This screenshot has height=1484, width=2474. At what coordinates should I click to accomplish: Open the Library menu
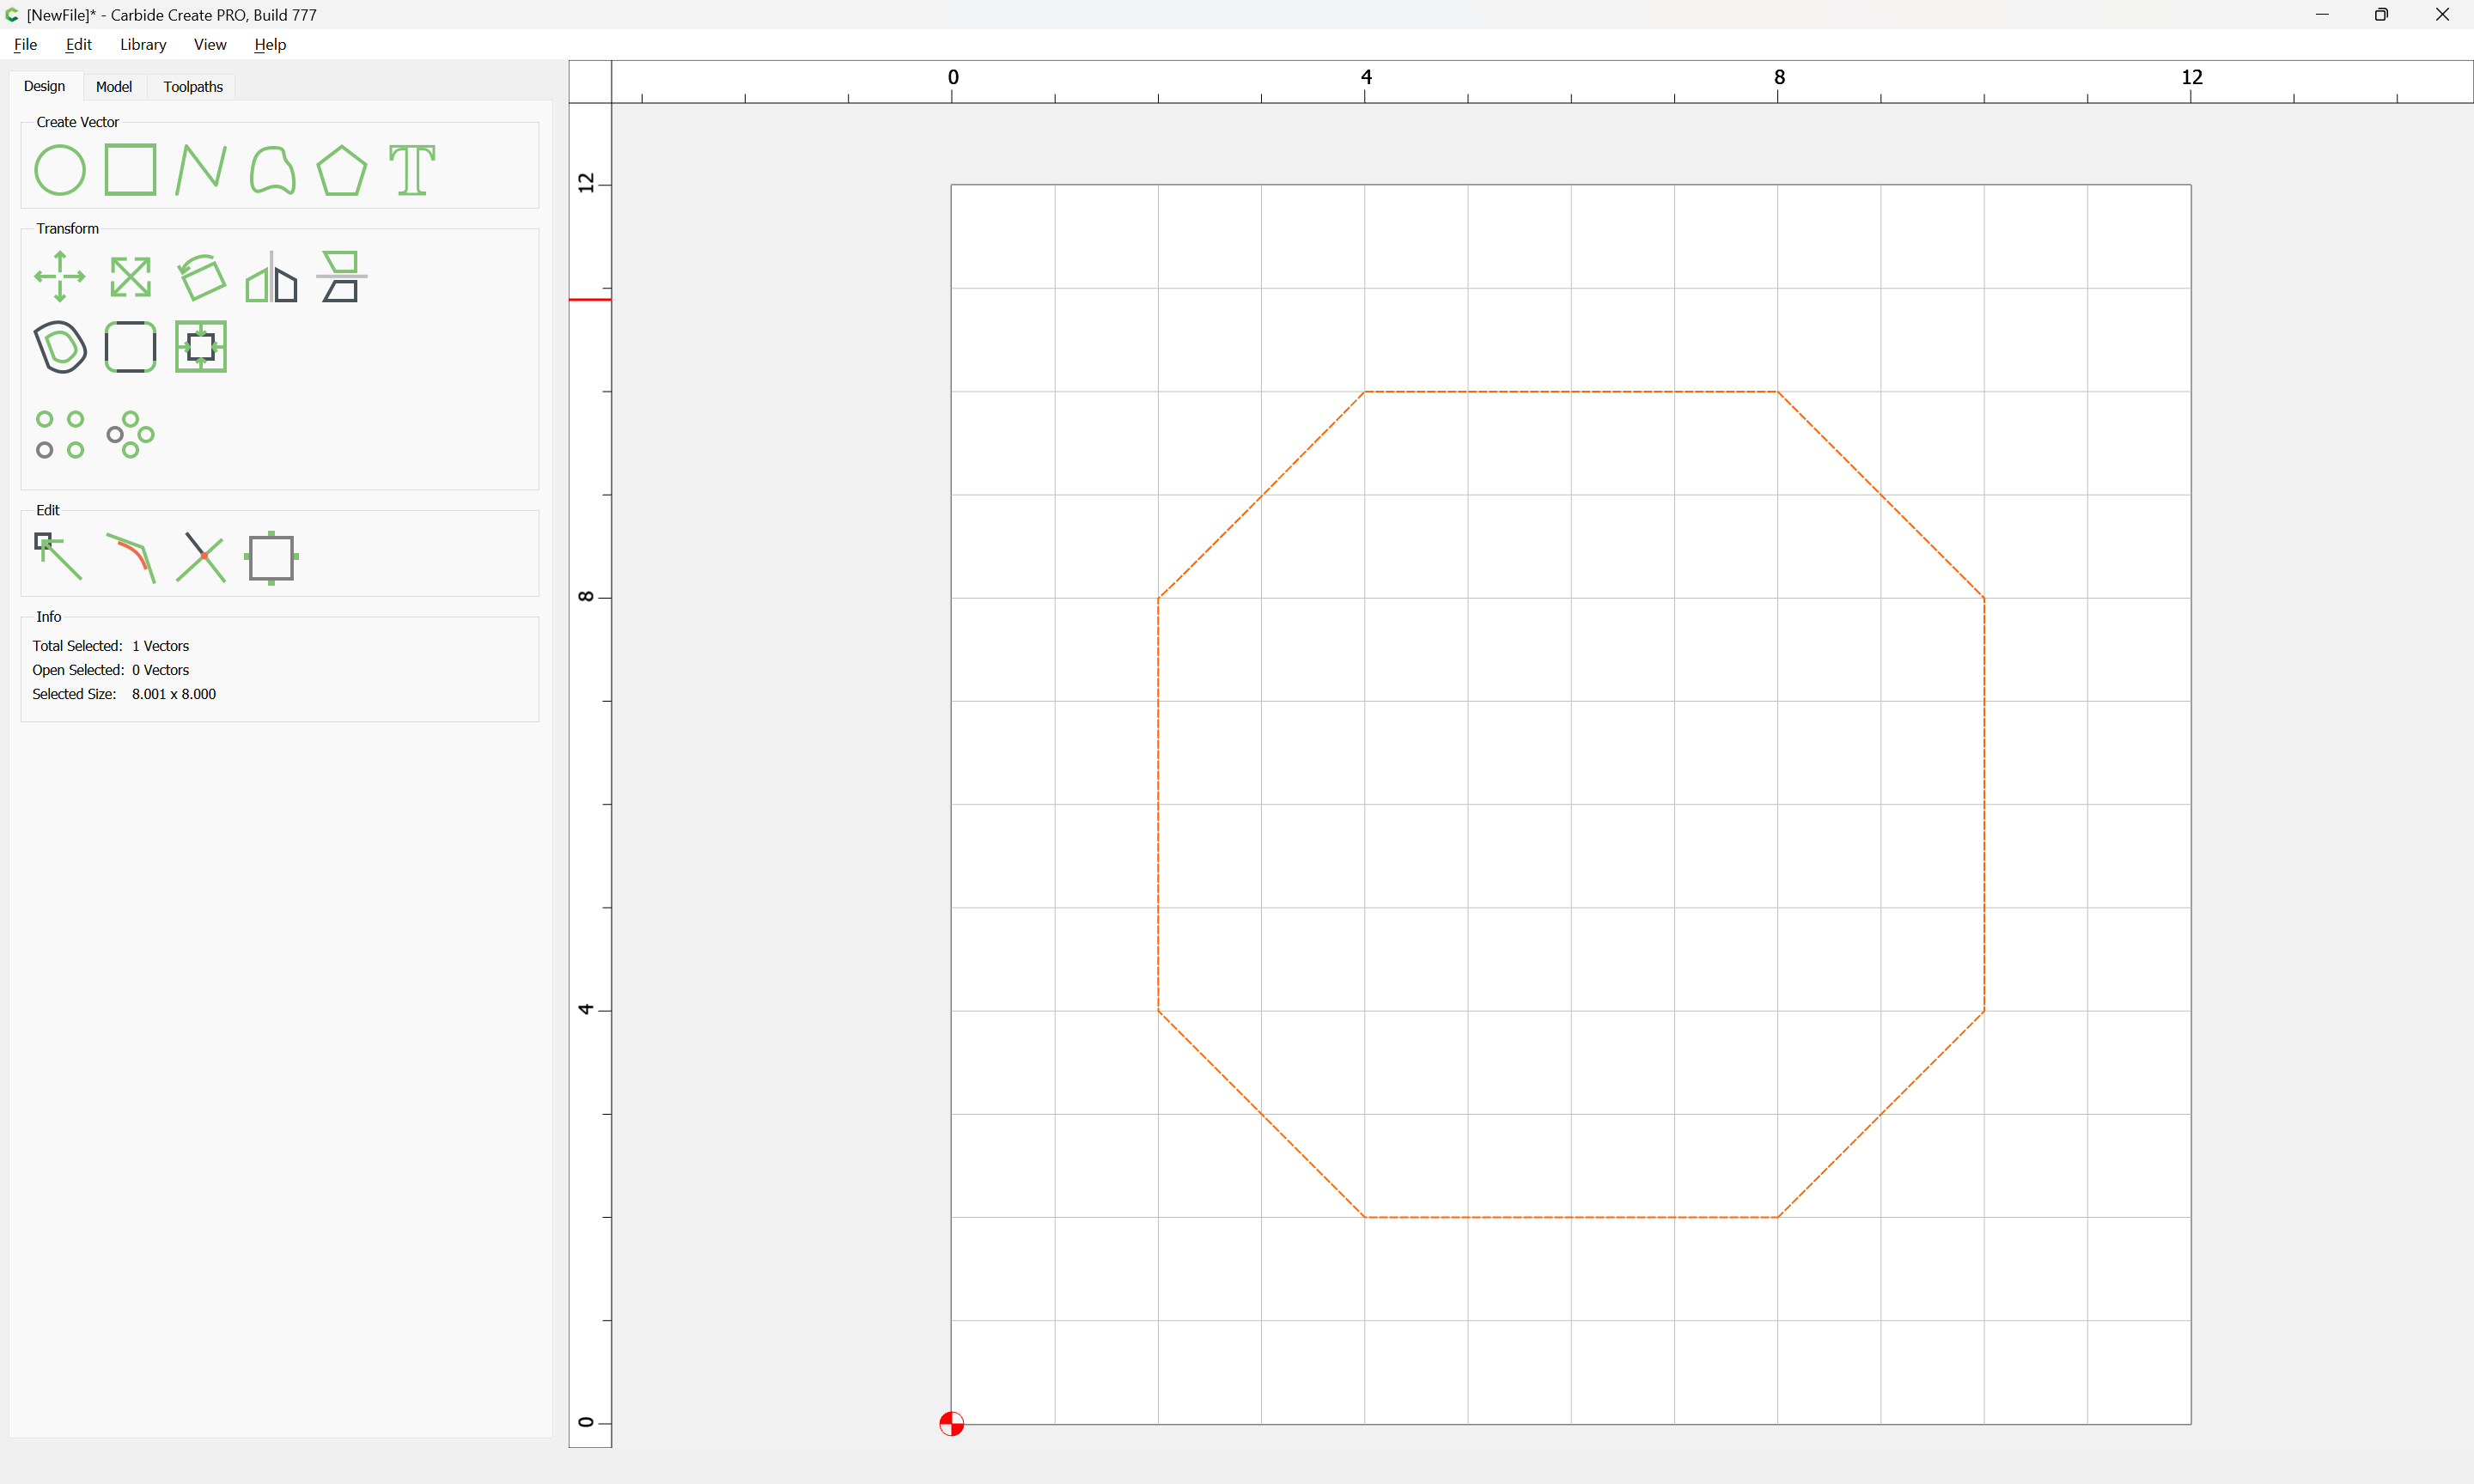pyautogui.click(x=143, y=45)
